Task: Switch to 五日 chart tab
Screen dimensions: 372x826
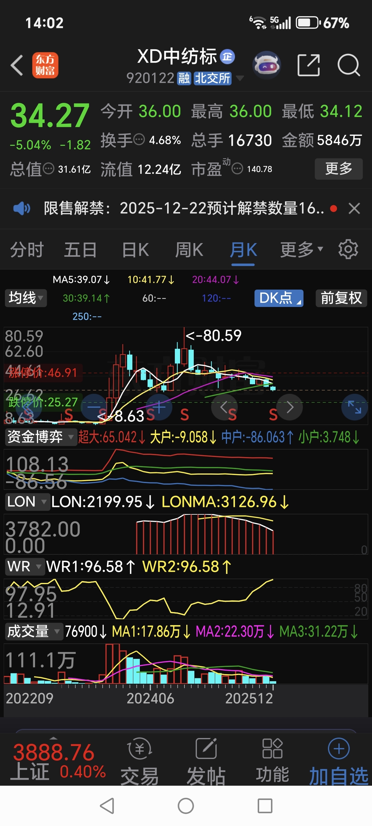Action: (80, 250)
